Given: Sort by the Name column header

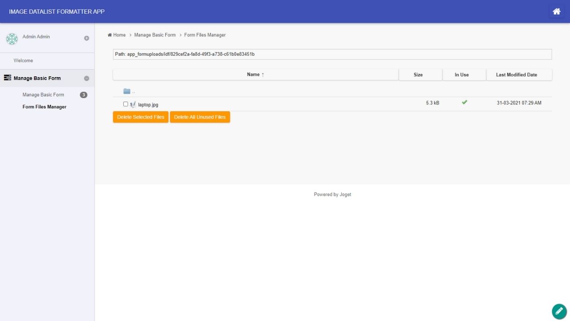Looking at the screenshot, I should tap(256, 75).
